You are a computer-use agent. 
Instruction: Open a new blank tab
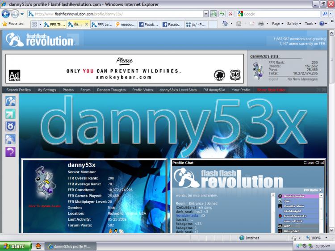213,25
